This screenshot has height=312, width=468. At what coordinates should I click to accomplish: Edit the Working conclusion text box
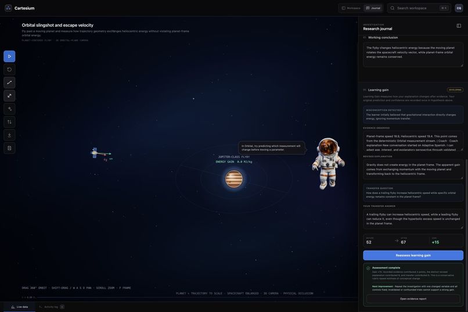413,55
